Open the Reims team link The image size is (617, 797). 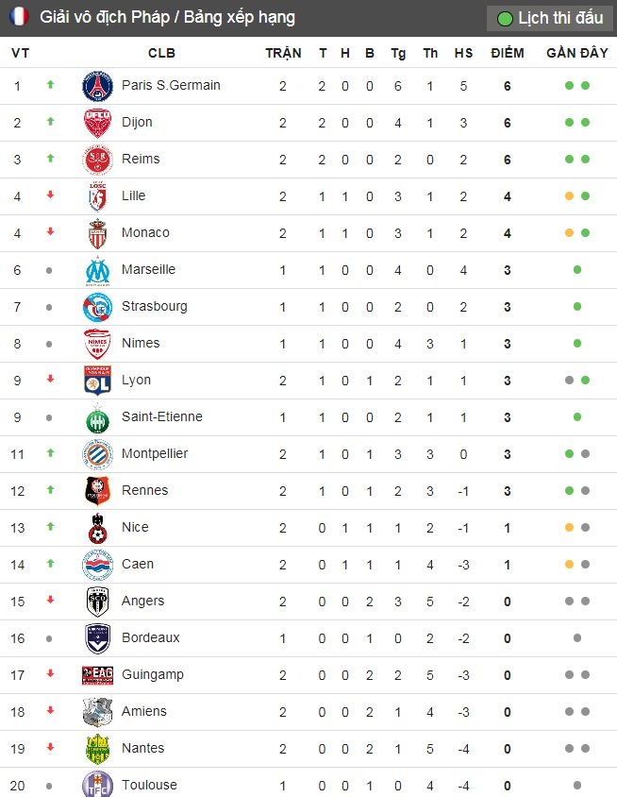tap(141, 159)
